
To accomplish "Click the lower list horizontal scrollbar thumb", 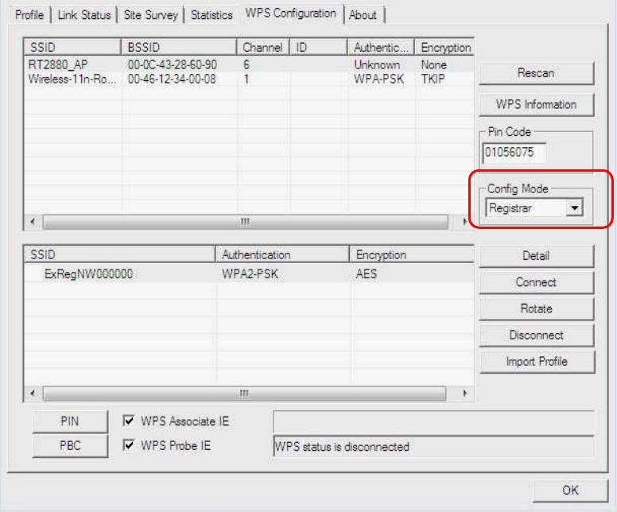I will coord(244,394).
